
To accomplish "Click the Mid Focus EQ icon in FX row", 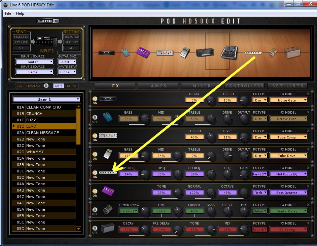I will click(108, 173).
